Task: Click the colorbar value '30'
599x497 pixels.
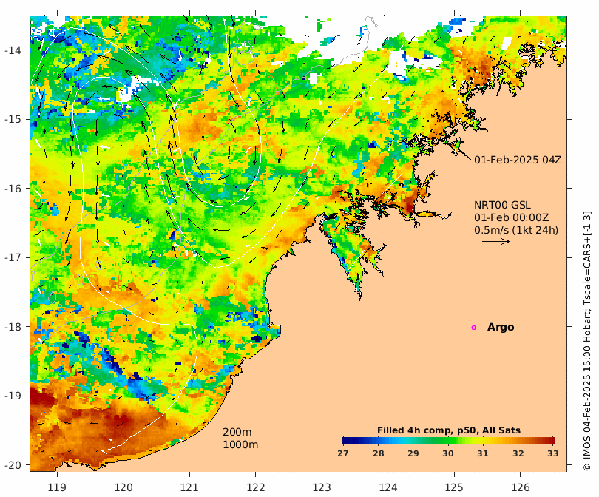Action: [448, 453]
